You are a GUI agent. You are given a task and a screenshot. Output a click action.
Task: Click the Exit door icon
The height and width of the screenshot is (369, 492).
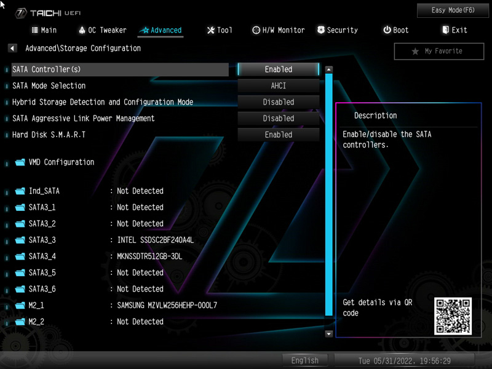445,30
